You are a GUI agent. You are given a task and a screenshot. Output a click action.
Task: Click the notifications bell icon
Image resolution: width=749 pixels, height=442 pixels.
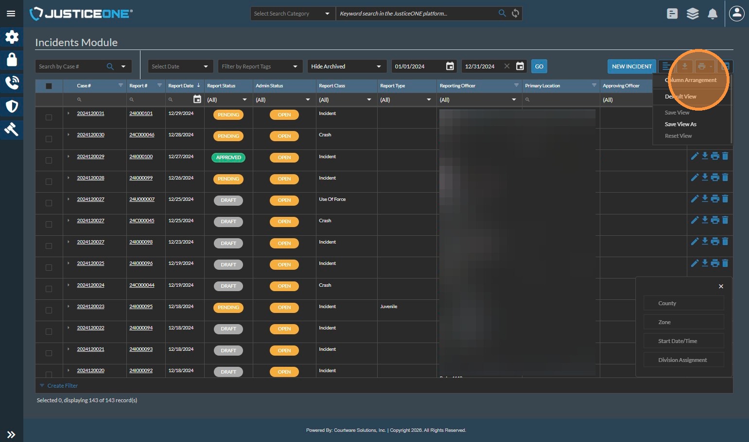pos(713,14)
